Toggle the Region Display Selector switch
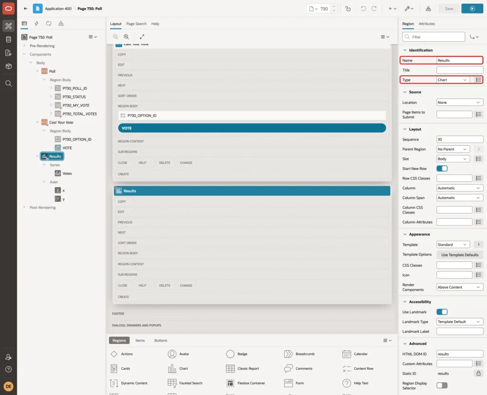 [442, 386]
